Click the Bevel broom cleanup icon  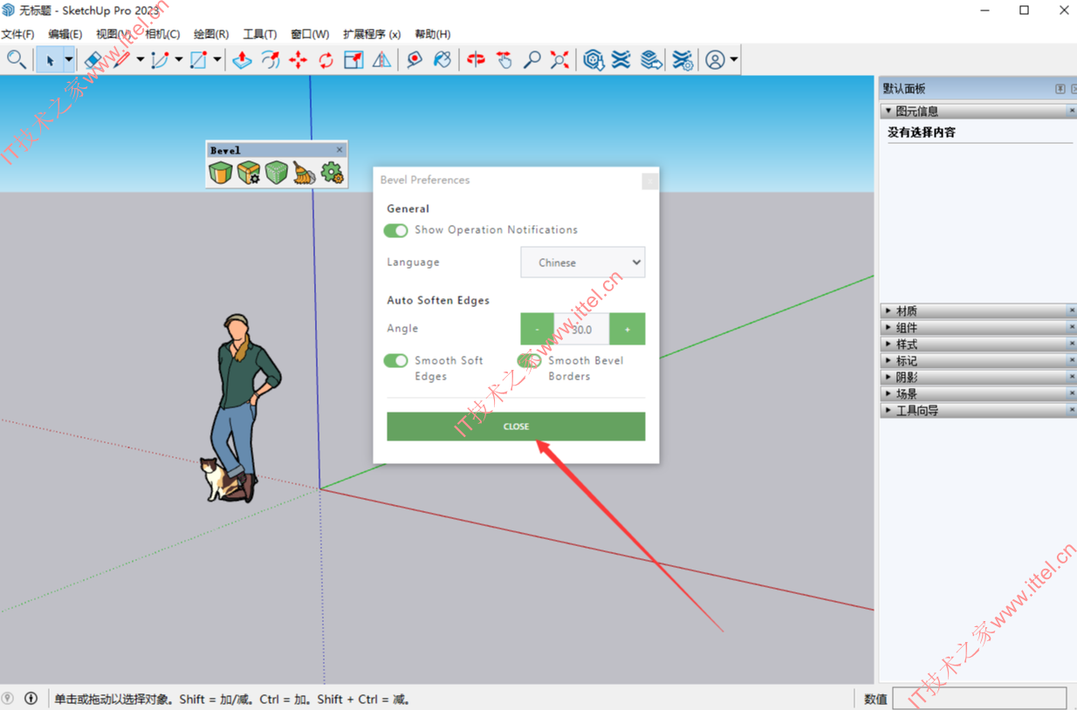click(304, 173)
